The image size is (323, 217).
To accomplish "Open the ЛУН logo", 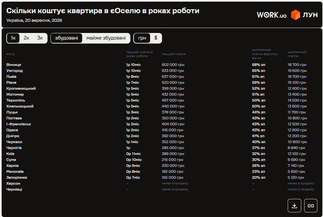I will click(x=304, y=15).
